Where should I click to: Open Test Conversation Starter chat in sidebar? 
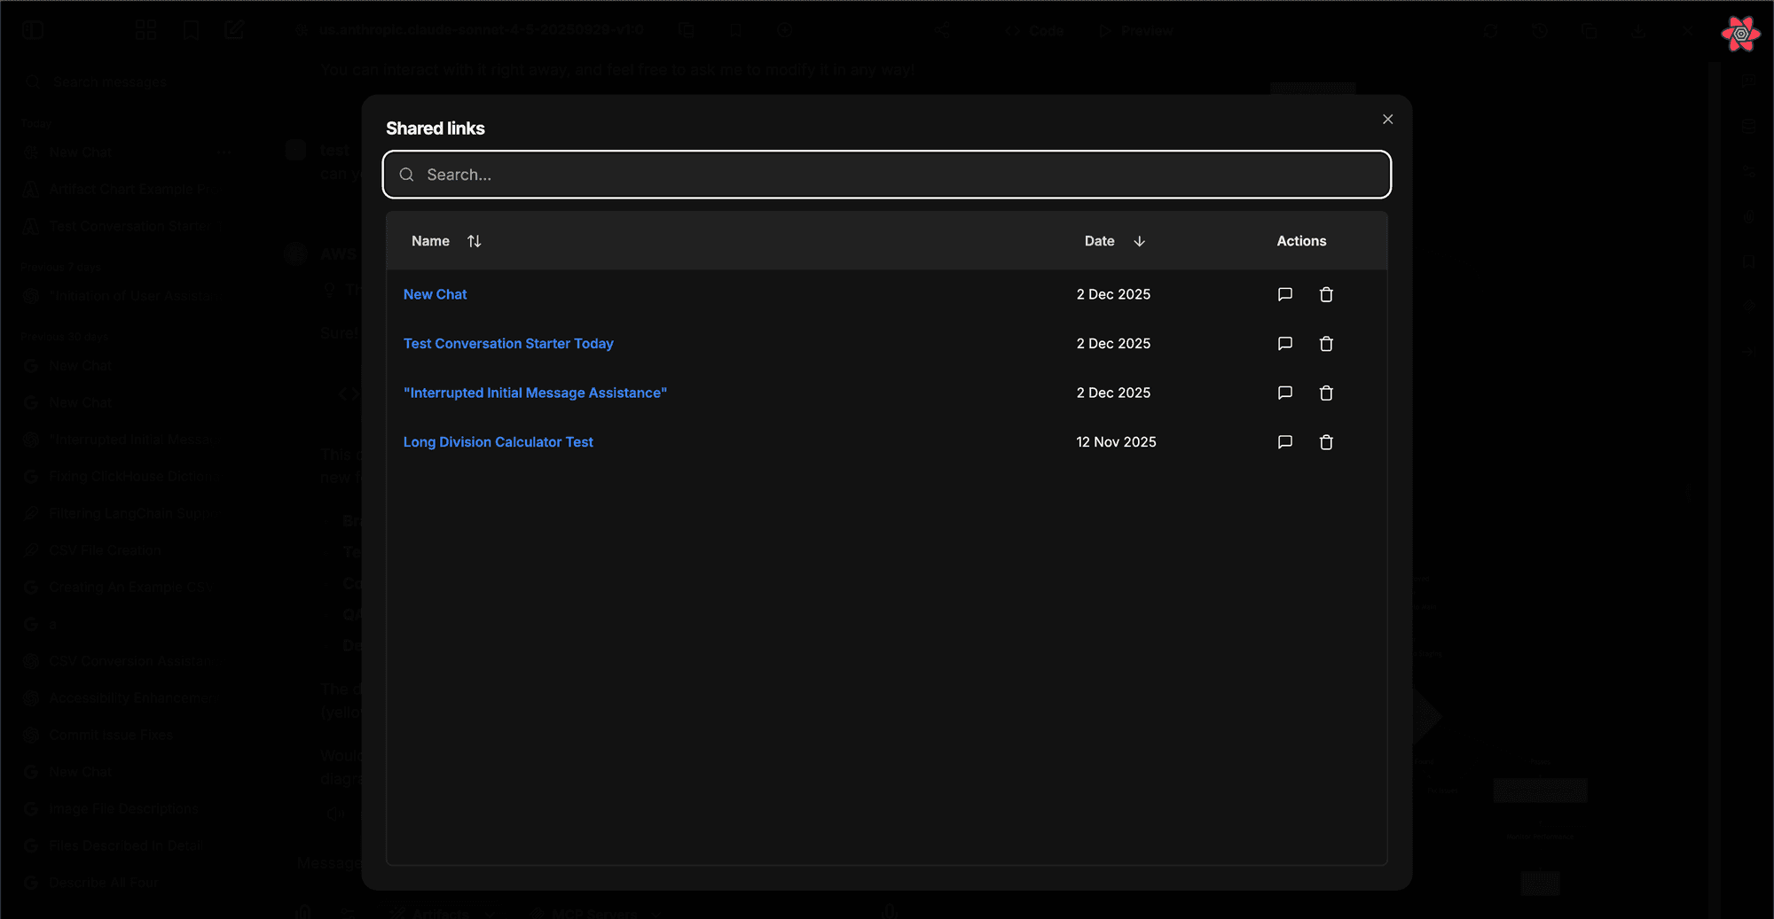120,226
